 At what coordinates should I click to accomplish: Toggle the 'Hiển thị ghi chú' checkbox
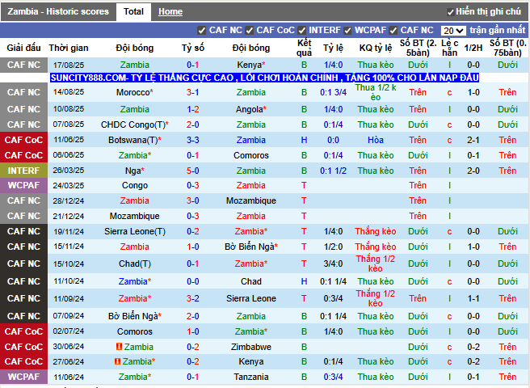pos(450,12)
